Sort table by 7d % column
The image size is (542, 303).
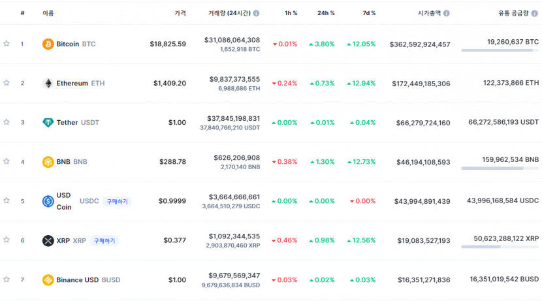(x=369, y=13)
